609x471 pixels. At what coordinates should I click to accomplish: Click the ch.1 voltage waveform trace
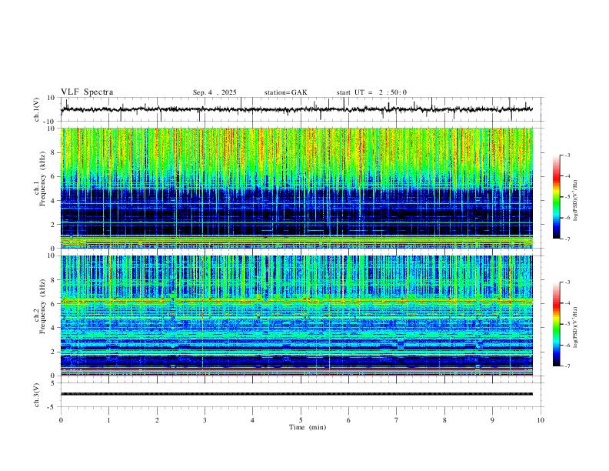coord(296,109)
